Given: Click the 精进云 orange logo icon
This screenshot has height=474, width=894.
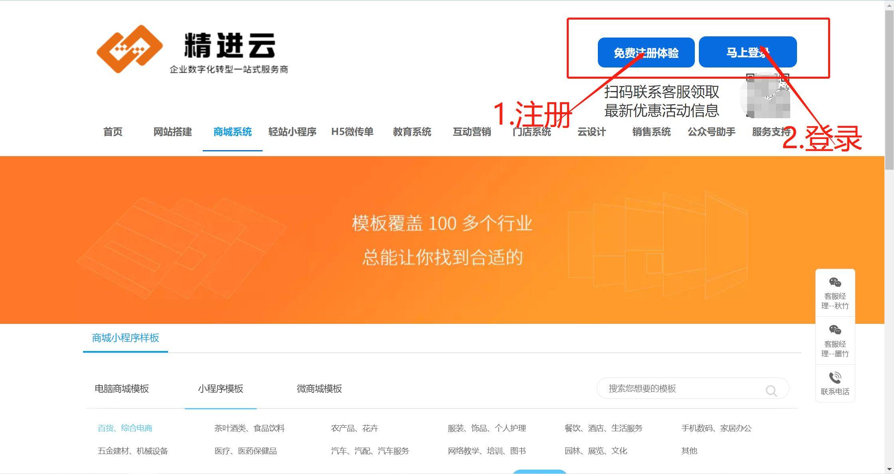Looking at the screenshot, I should (130, 49).
